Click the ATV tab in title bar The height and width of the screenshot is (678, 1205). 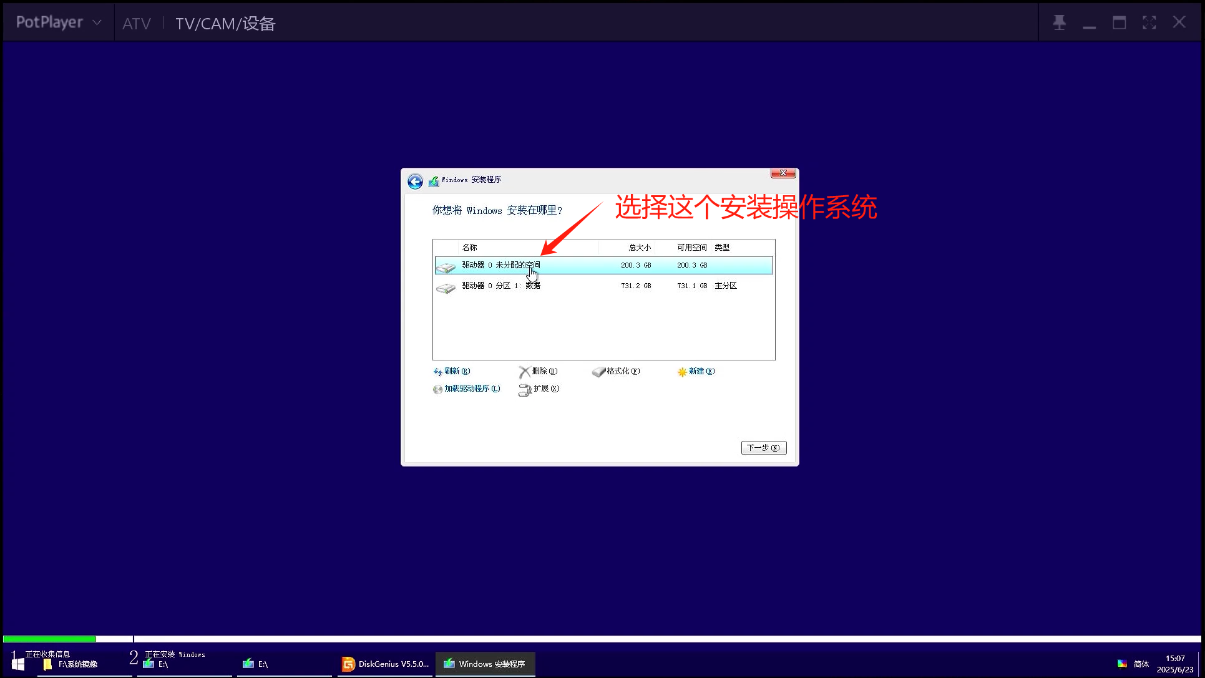click(136, 24)
